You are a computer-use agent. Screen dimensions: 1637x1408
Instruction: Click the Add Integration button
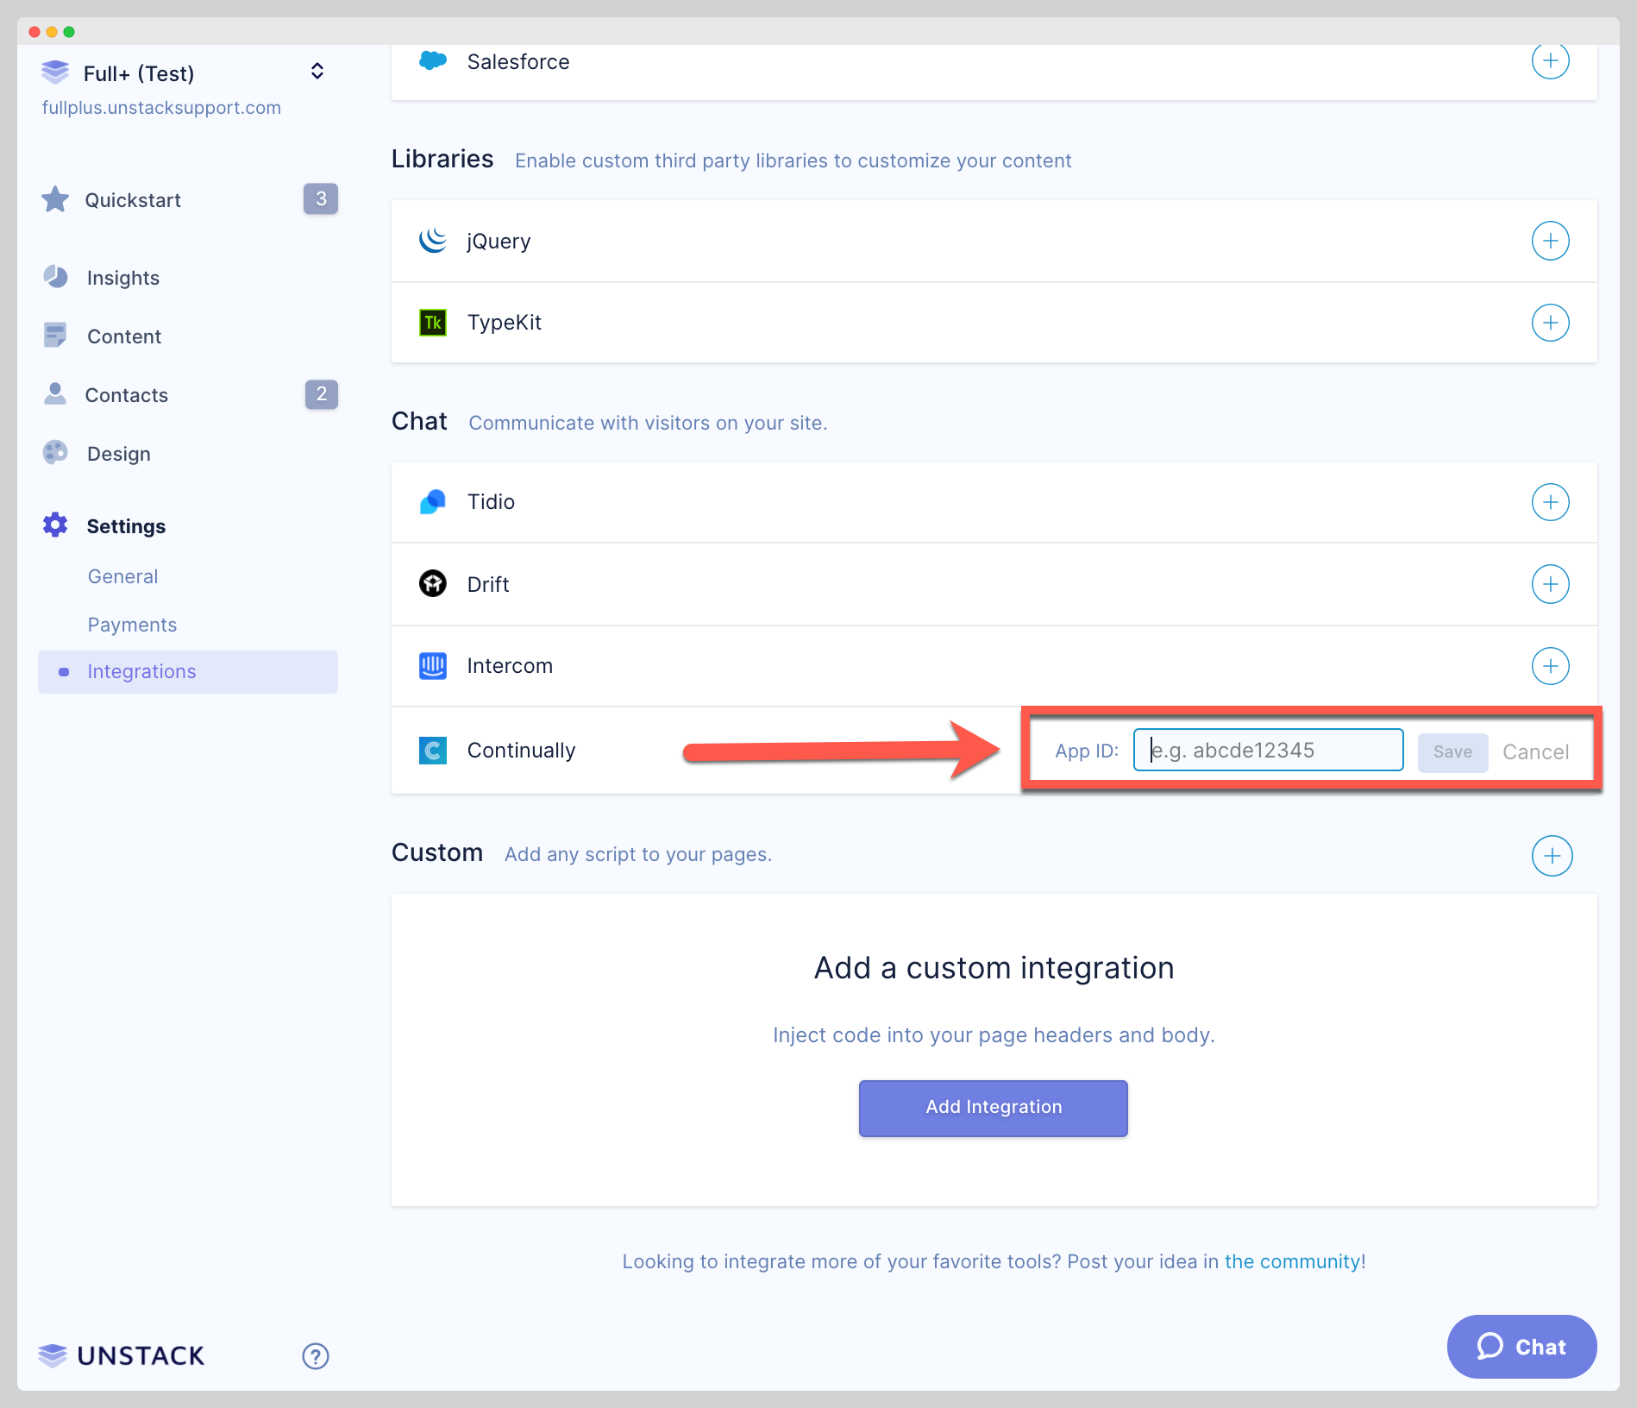[993, 1108]
